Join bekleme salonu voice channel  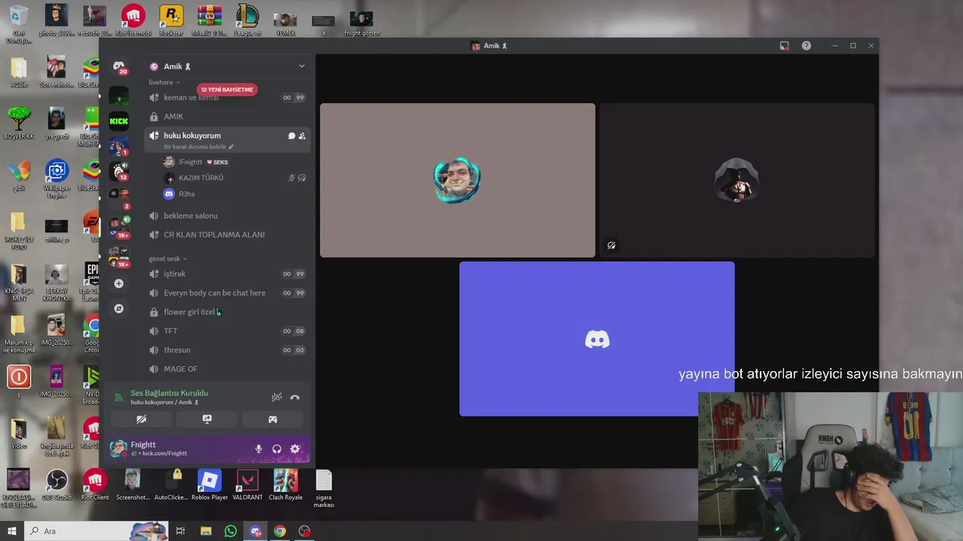(x=227, y=216)
